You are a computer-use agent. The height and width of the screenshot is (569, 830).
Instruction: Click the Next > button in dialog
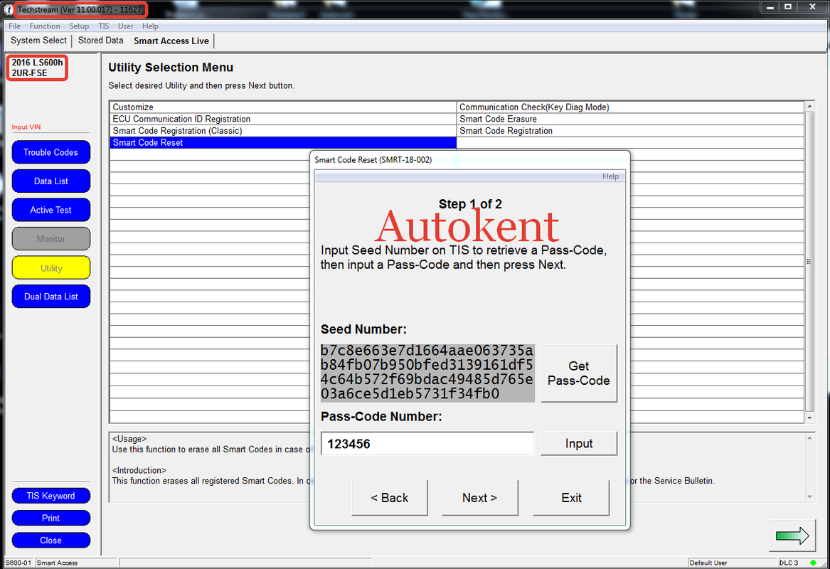[479, 498]
